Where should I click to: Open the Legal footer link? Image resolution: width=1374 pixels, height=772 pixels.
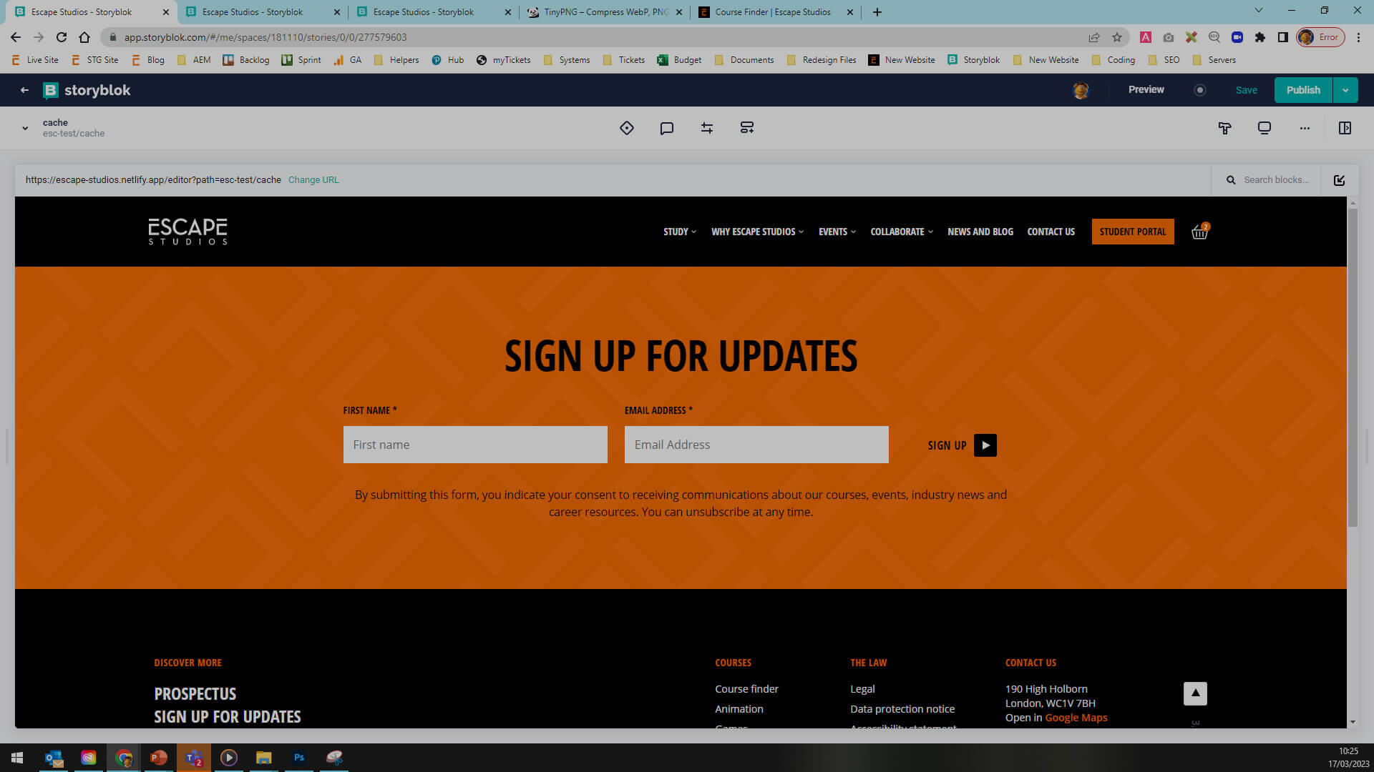(862, 689)
